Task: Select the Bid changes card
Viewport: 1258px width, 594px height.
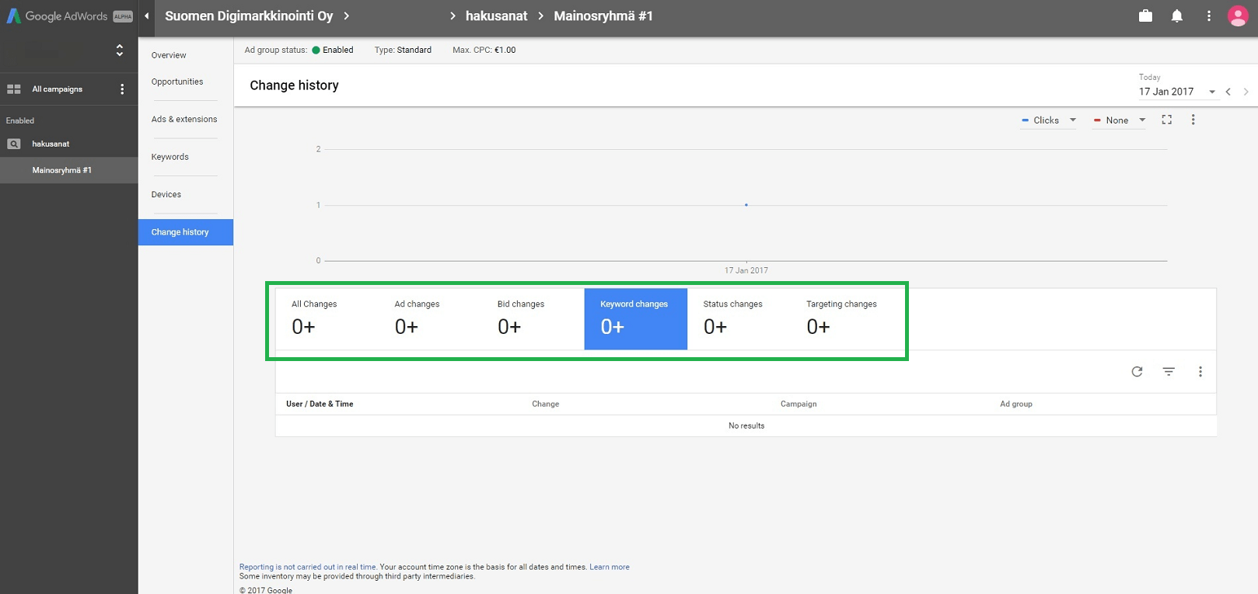Action: point(533,319)
